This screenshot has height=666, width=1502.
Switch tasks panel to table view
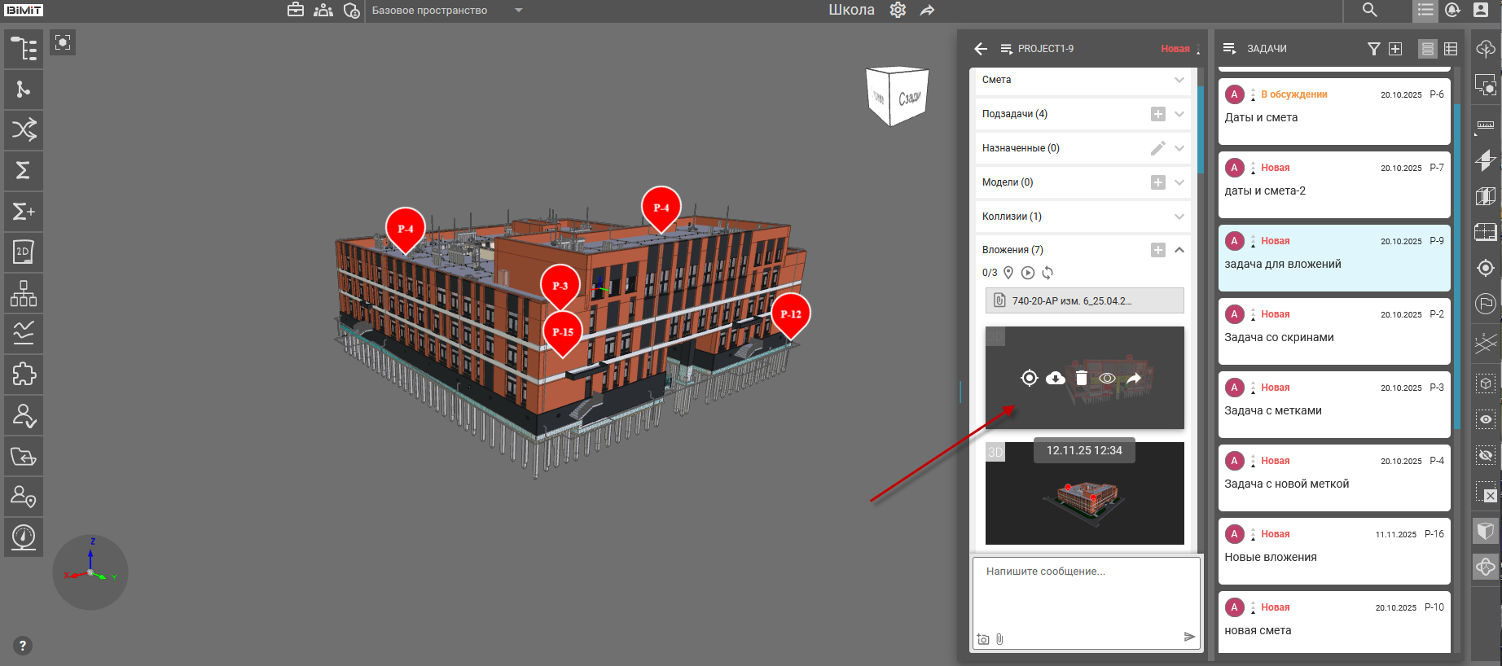point(1451,49)
